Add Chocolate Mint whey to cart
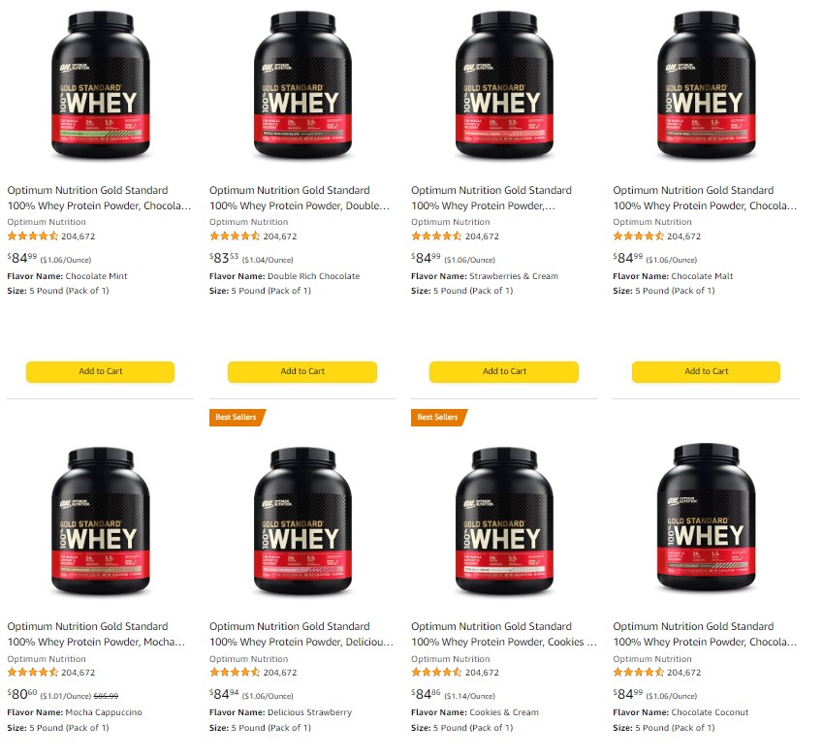This screenshot has width=823, height=755. [100, 371]
